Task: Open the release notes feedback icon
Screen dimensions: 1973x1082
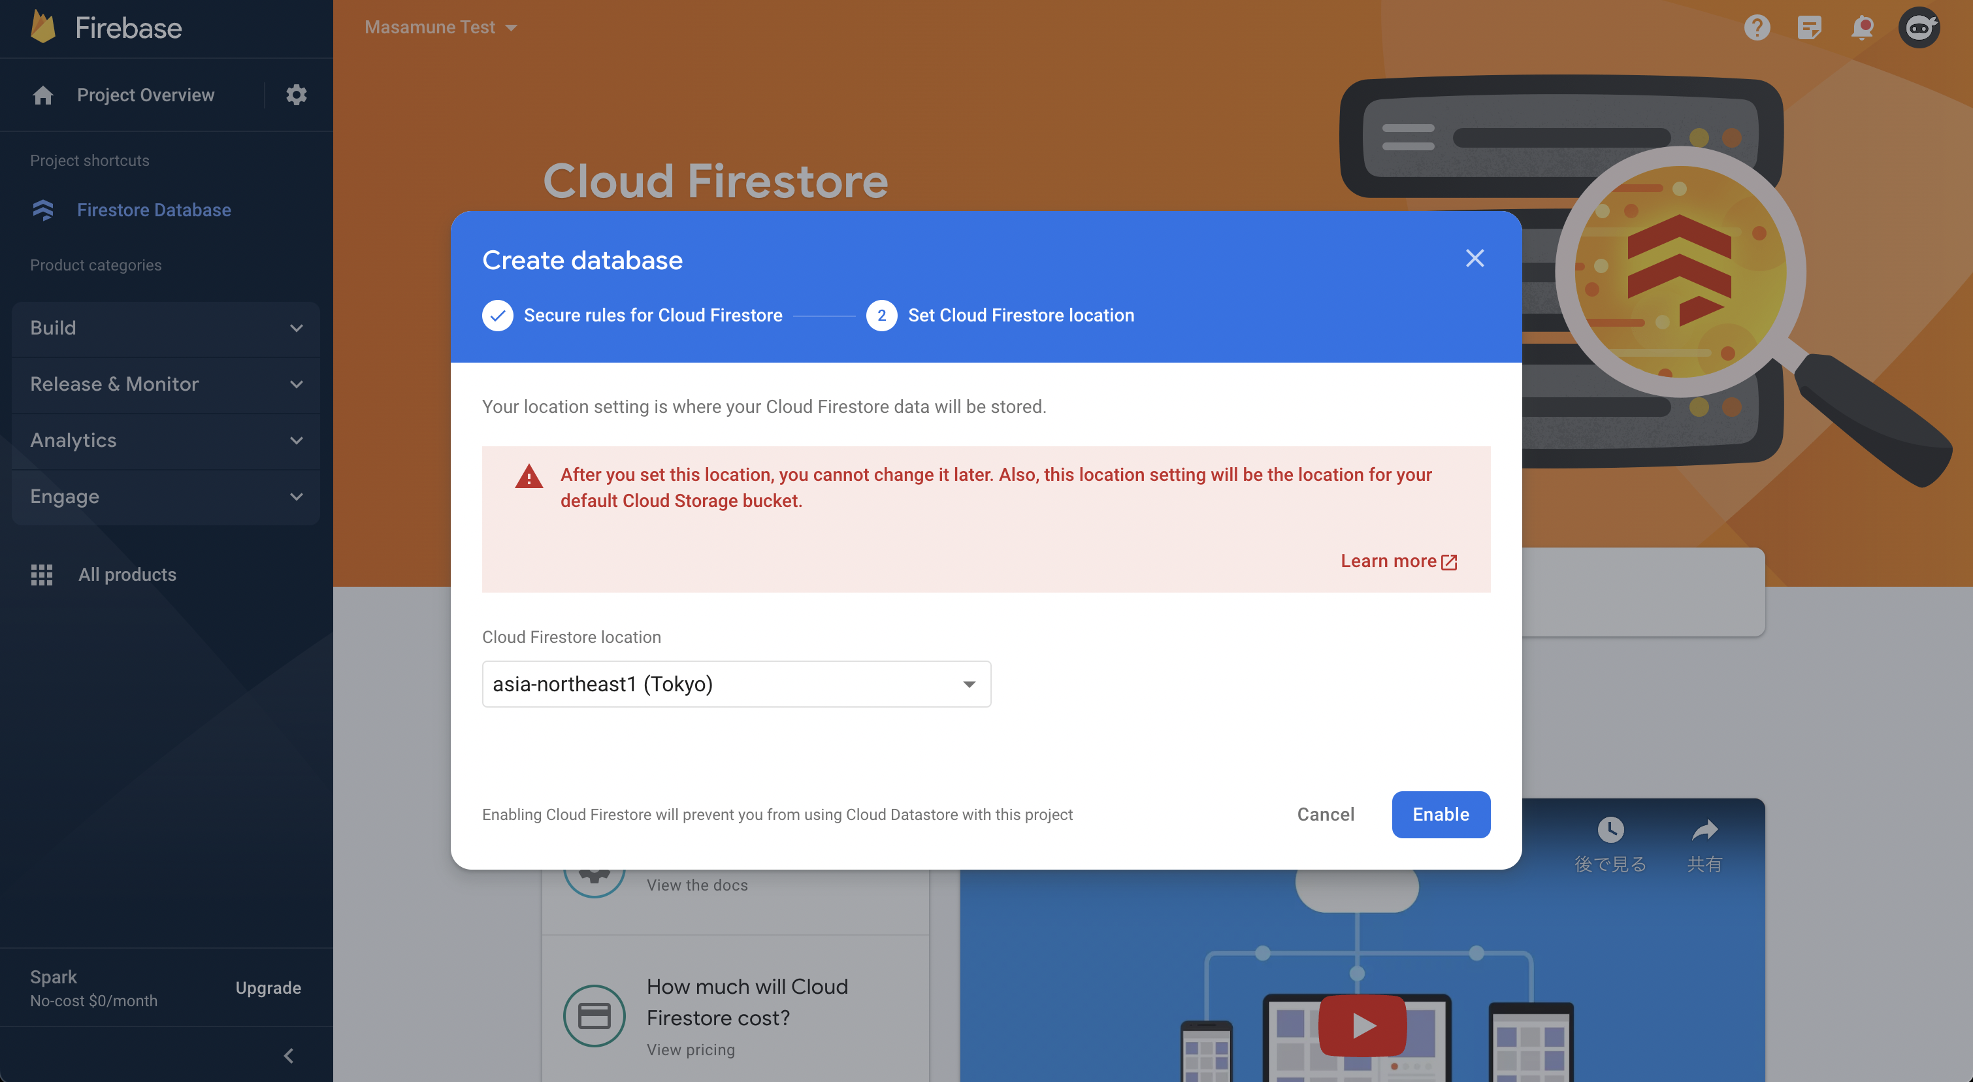Action: coord(1809,27)
